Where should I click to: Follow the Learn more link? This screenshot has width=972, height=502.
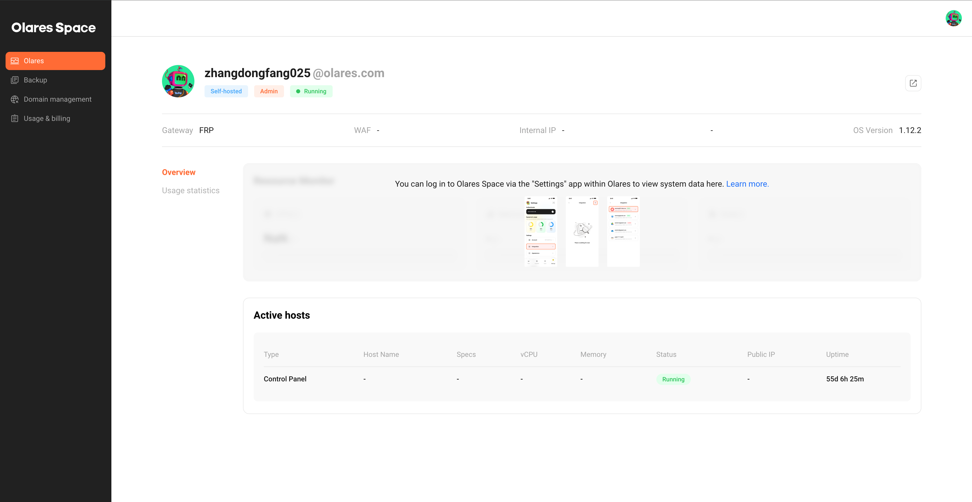(x=747, y=184)
